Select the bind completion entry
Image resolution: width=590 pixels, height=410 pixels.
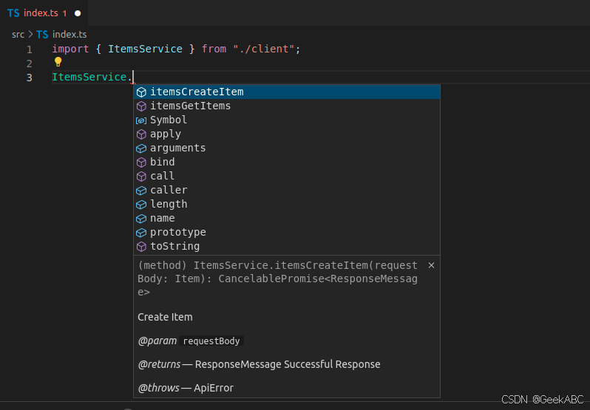(x=163, y=163)
